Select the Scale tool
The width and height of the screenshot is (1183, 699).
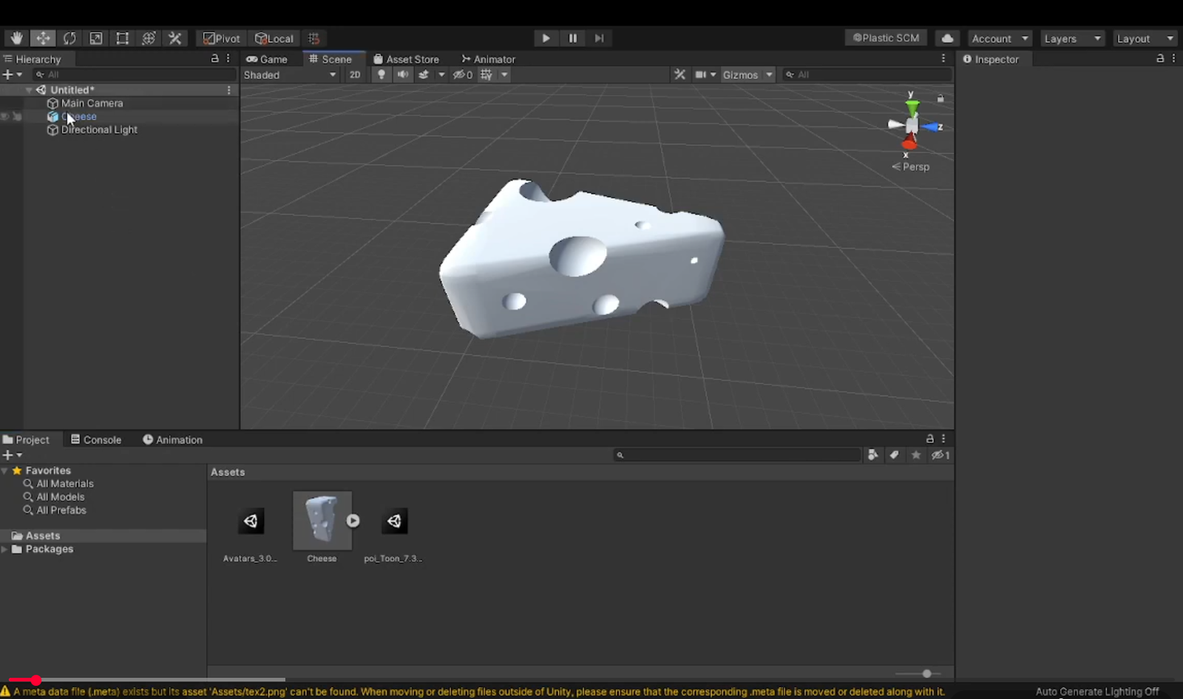[x=96, y=38]
